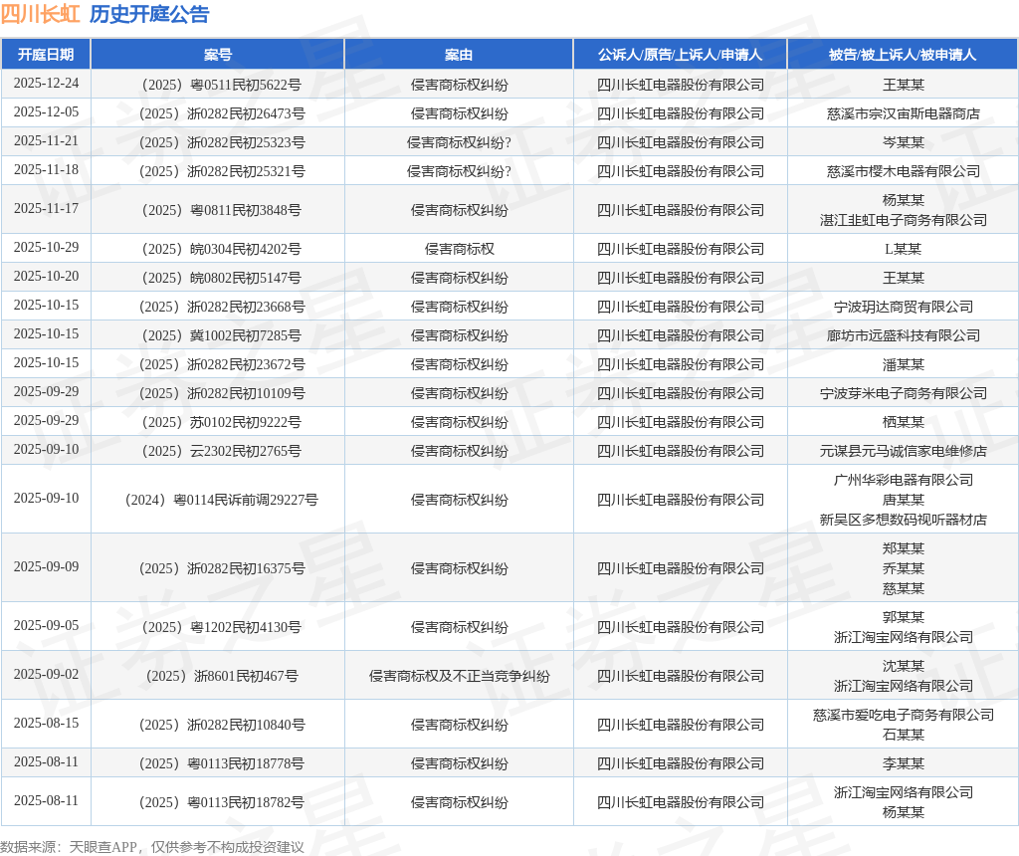Screen dimensions: 1019x856
Task: Click case number 粤0811民初3848号
Action: point(222,210)
